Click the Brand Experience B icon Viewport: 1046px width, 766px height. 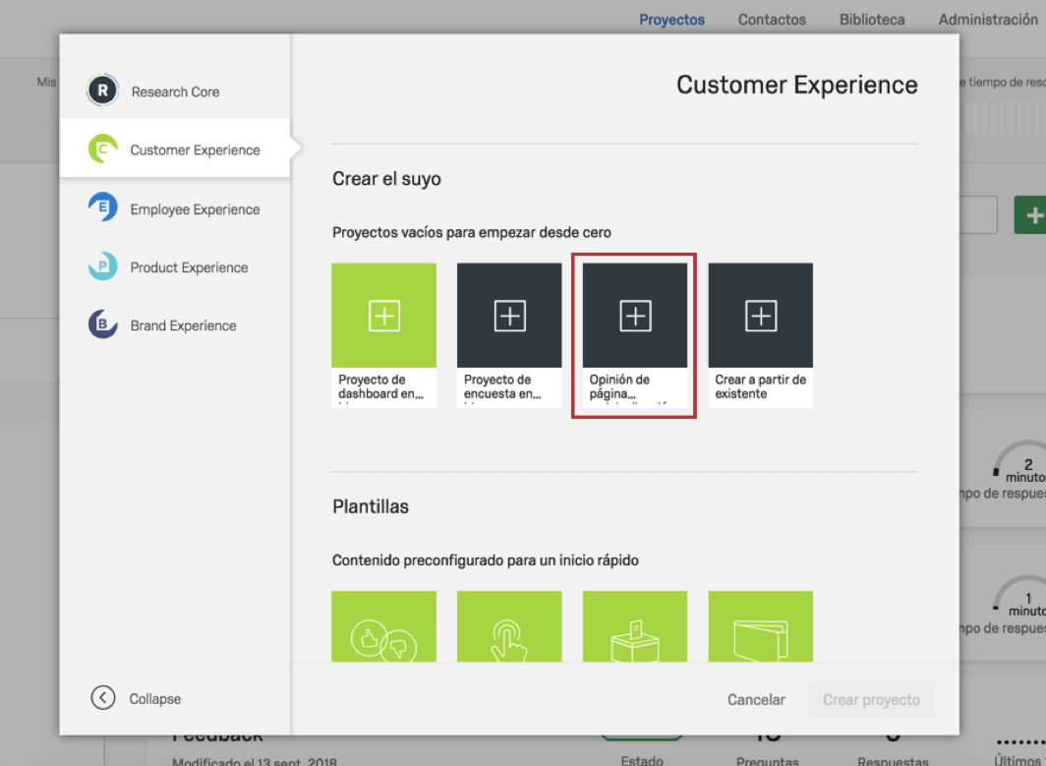coord(102,324)
